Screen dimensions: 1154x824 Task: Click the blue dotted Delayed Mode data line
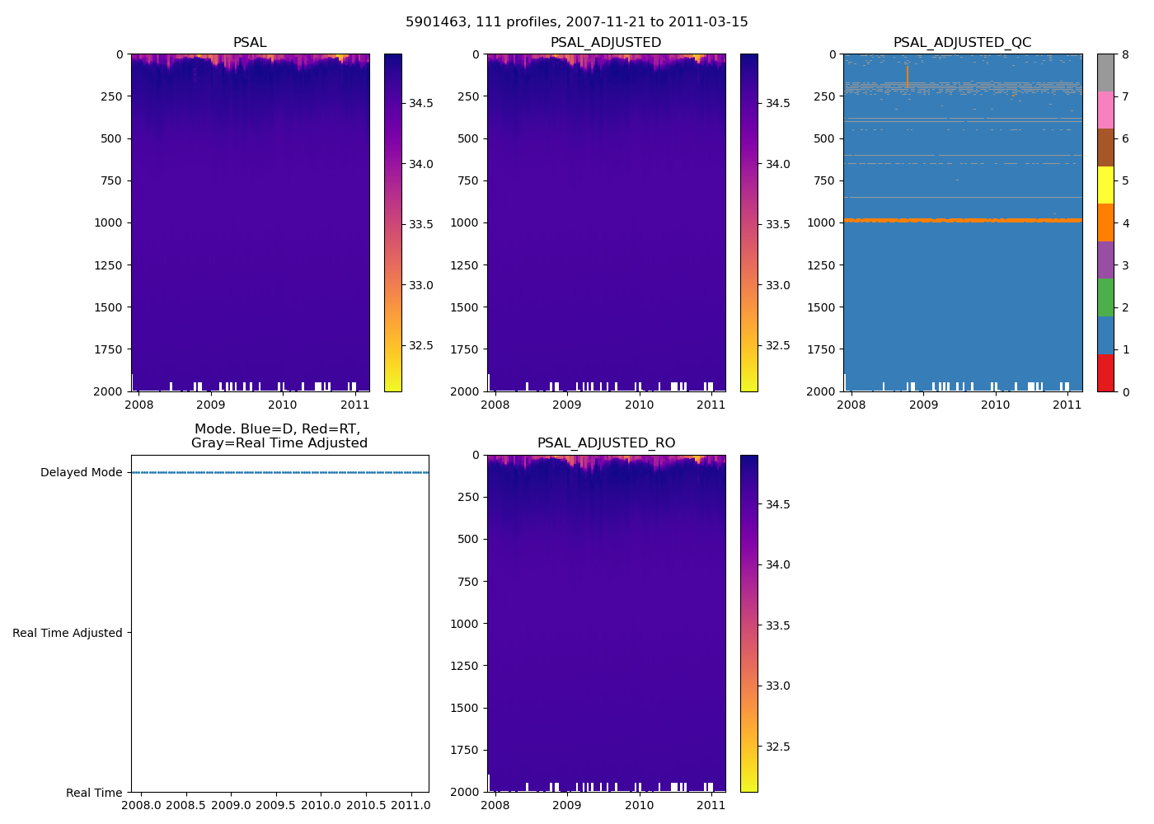(x=279, y=472)
